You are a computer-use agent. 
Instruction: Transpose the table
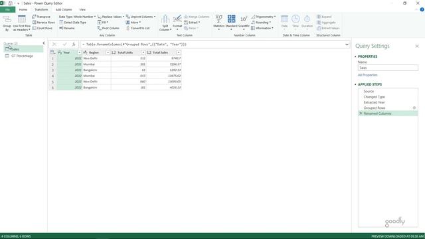point(41,17)
